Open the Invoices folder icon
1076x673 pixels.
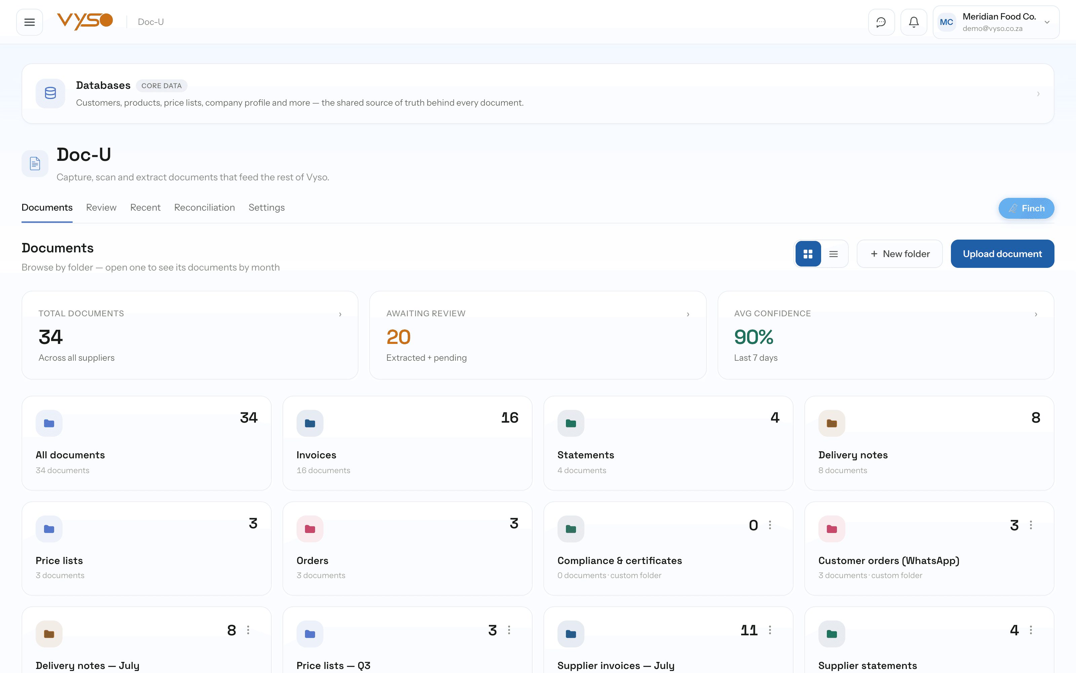[310, 423]
